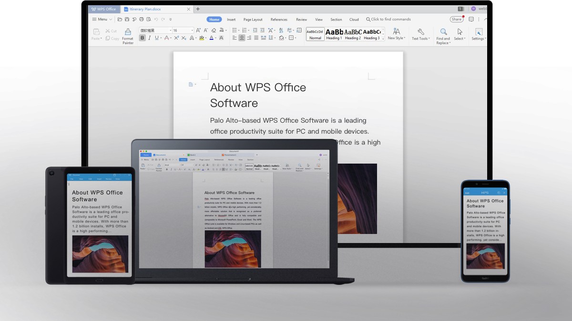The image size is (572, 321).
Task: Switch to the Insert ribbon tab
Action: click(231, 19)
